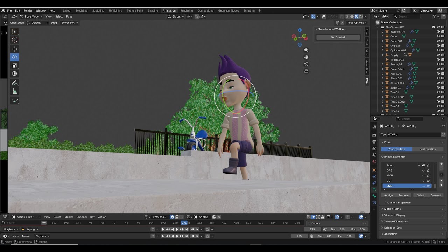Screen dimensions: 448x252
Task: Toggle solo star for LMC bone collection
Action: [x=428, y=186]
